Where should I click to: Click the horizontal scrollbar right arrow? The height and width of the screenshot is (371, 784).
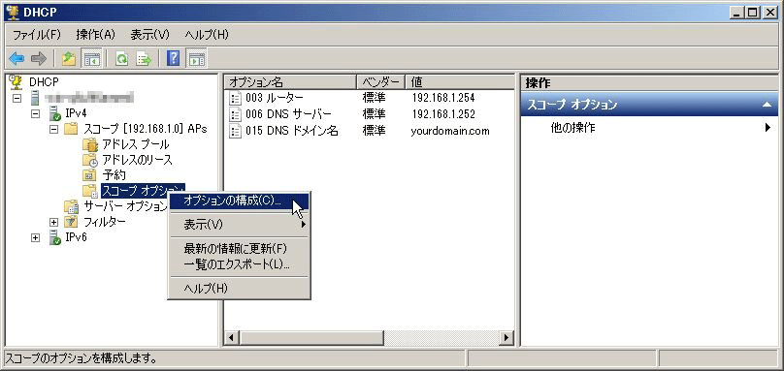pyautogui.click(x=506, y=338)
